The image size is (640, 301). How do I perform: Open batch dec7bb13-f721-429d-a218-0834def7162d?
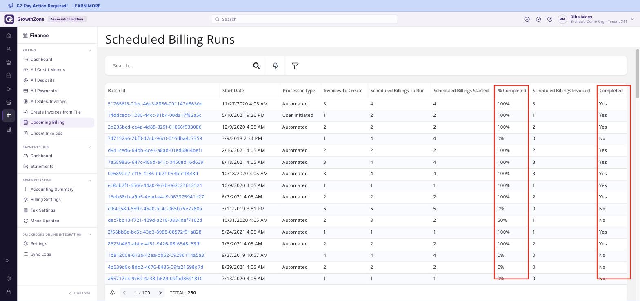(155, 220)
